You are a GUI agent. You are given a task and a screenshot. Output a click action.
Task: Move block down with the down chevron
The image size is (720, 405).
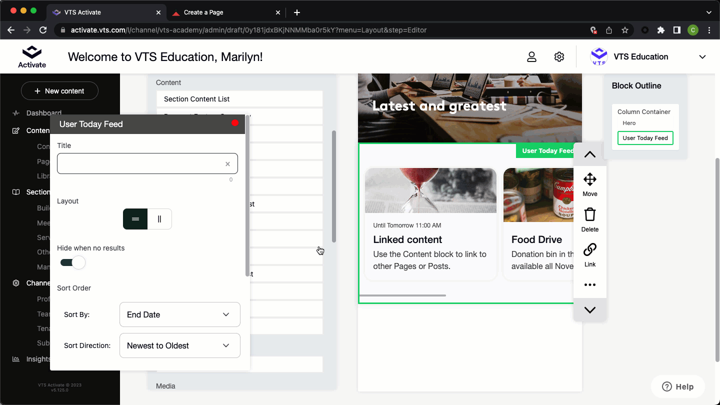[x=590, y=310]
